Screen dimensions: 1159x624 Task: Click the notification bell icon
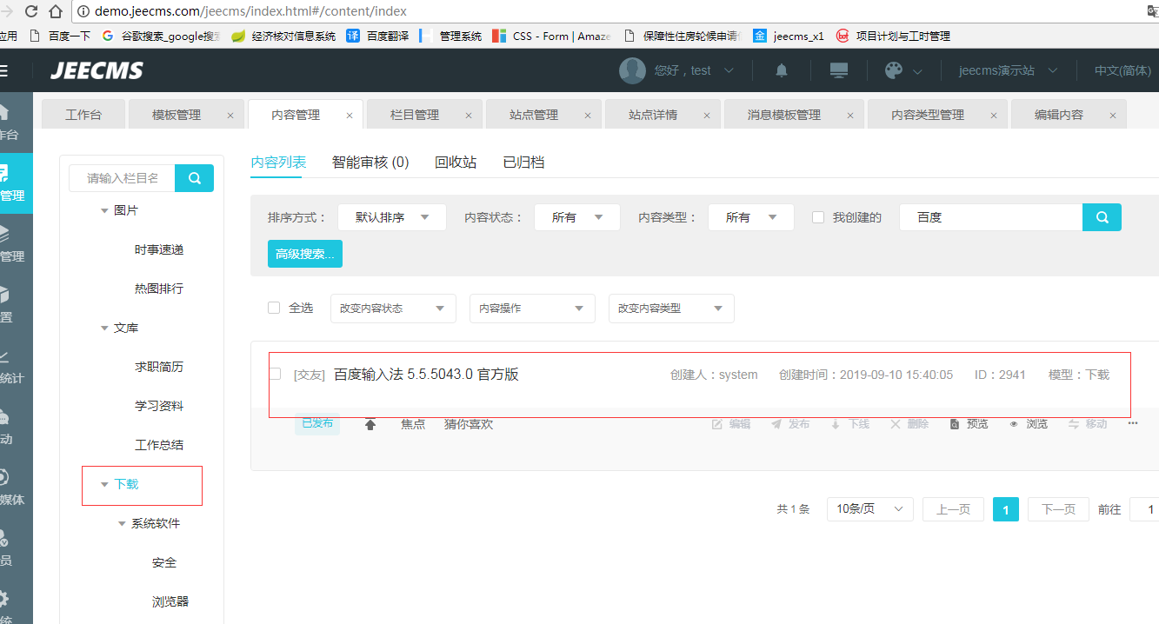pos(782,71)
